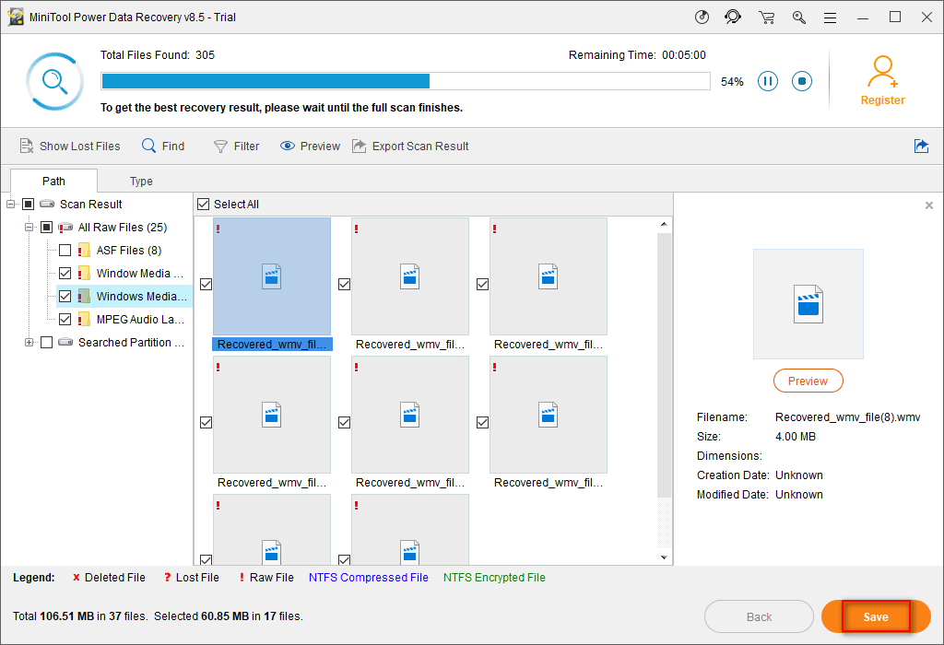Screen dimensions: 944x645
Task: Click the Filter funnel toolbar icon
Action: click(x=221, y=147)
